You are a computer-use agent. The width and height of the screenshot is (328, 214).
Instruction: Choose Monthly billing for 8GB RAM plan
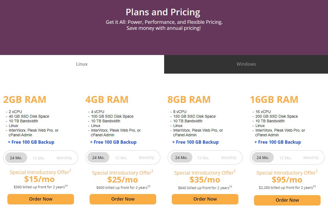[229, 158]
